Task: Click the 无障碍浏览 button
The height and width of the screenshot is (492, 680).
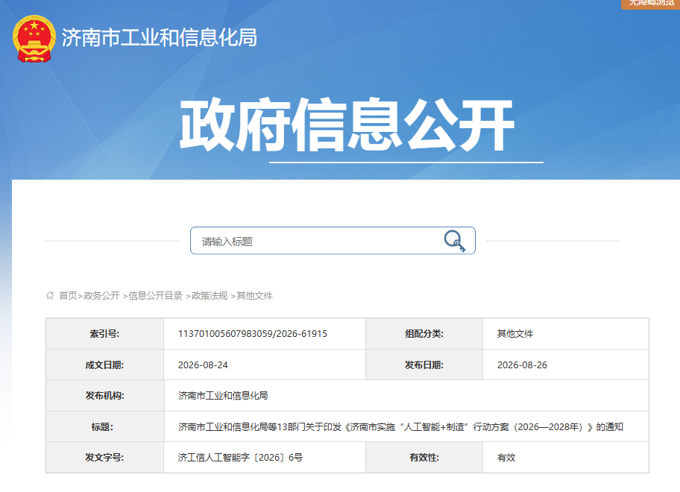Action: click(650, 4)
